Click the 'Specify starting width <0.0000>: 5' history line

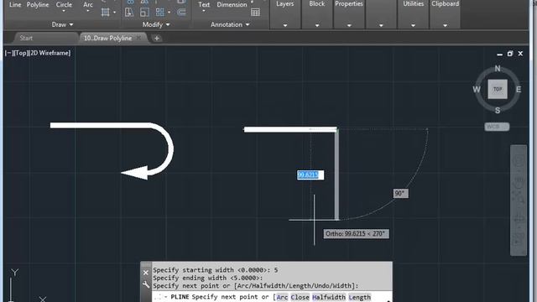(x=216, y=270)
